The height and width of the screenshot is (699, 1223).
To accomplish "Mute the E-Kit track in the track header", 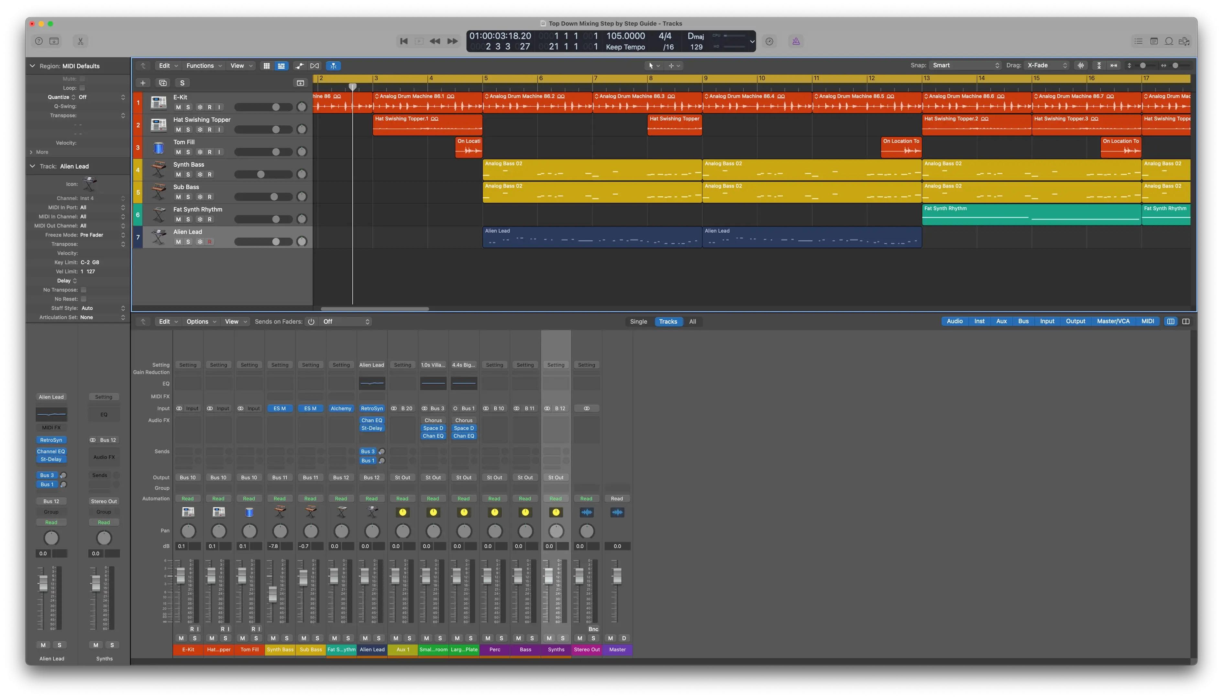I will pos(178,107).
